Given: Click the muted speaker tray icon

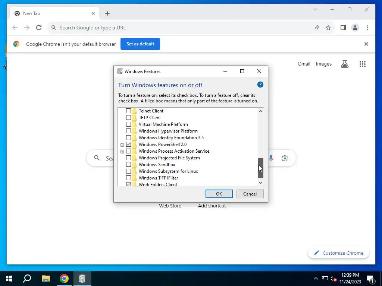Looking at the screenshot, I should (334, 279).
